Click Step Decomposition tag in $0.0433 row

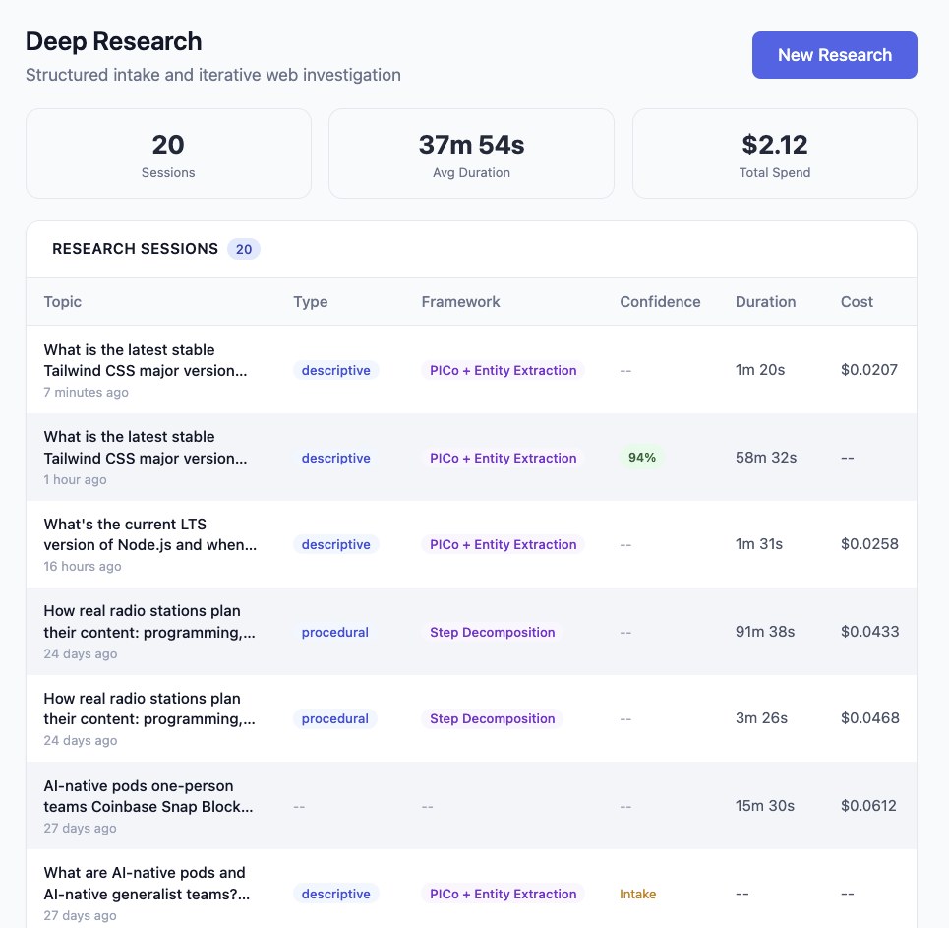tap(492, 632)
